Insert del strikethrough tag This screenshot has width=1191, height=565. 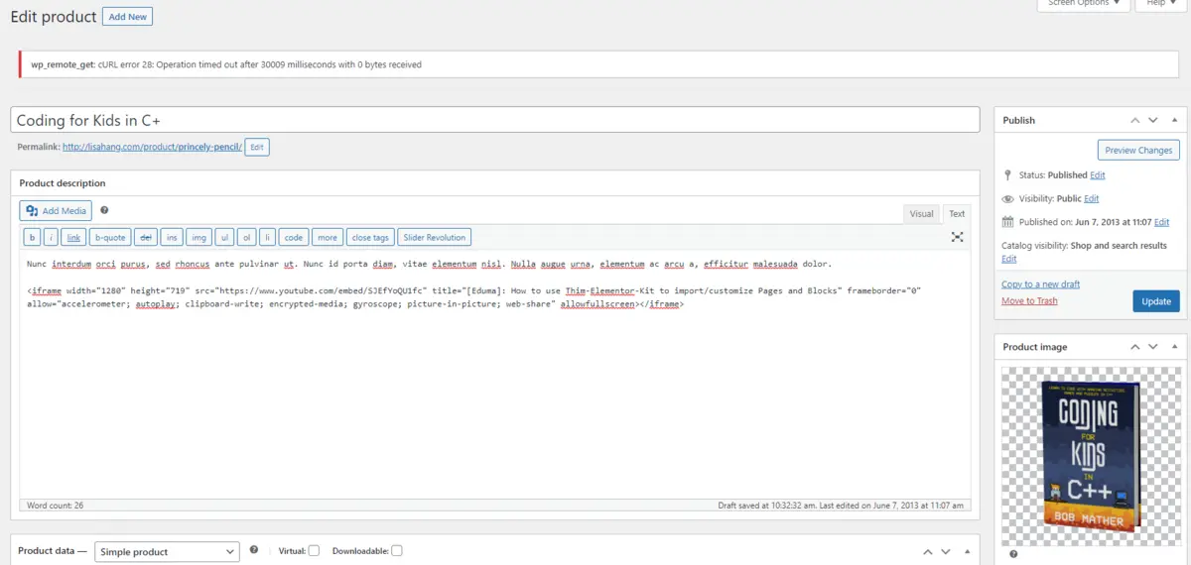[x=145, y=238]
